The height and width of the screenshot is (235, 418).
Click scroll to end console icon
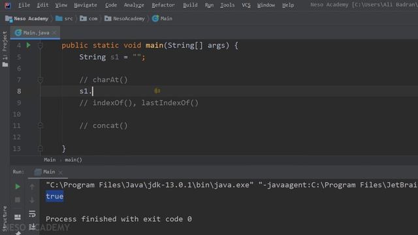pyautogui.click(x=32, y=227)
